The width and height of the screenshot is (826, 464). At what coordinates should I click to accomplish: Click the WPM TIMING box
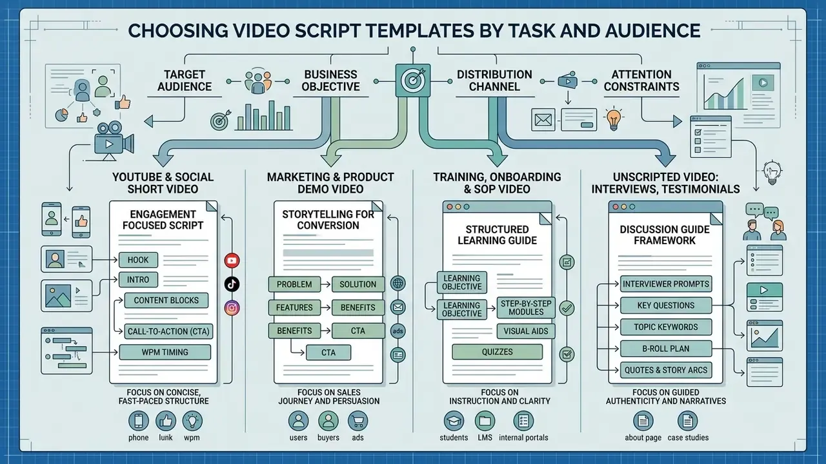(x=165, y=352)
